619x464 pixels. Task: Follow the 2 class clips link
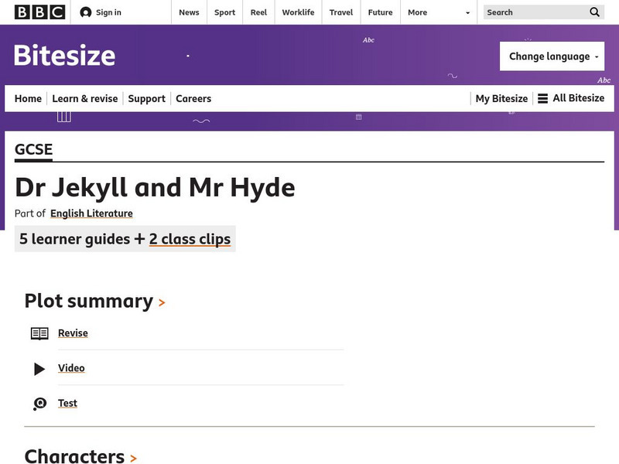pyautogui.click(x=190, y=239)
